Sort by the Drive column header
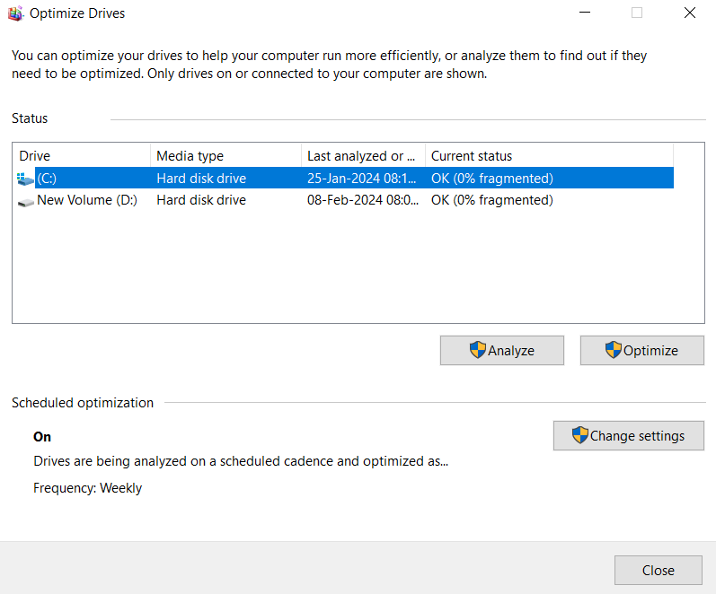The height and width of the screenshot is (594, 716). (82, 156)
